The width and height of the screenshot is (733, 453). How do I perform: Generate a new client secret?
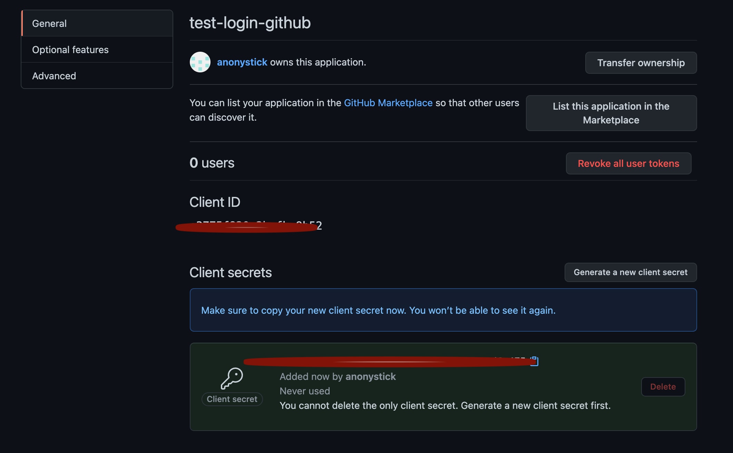[x=631, y=272]
